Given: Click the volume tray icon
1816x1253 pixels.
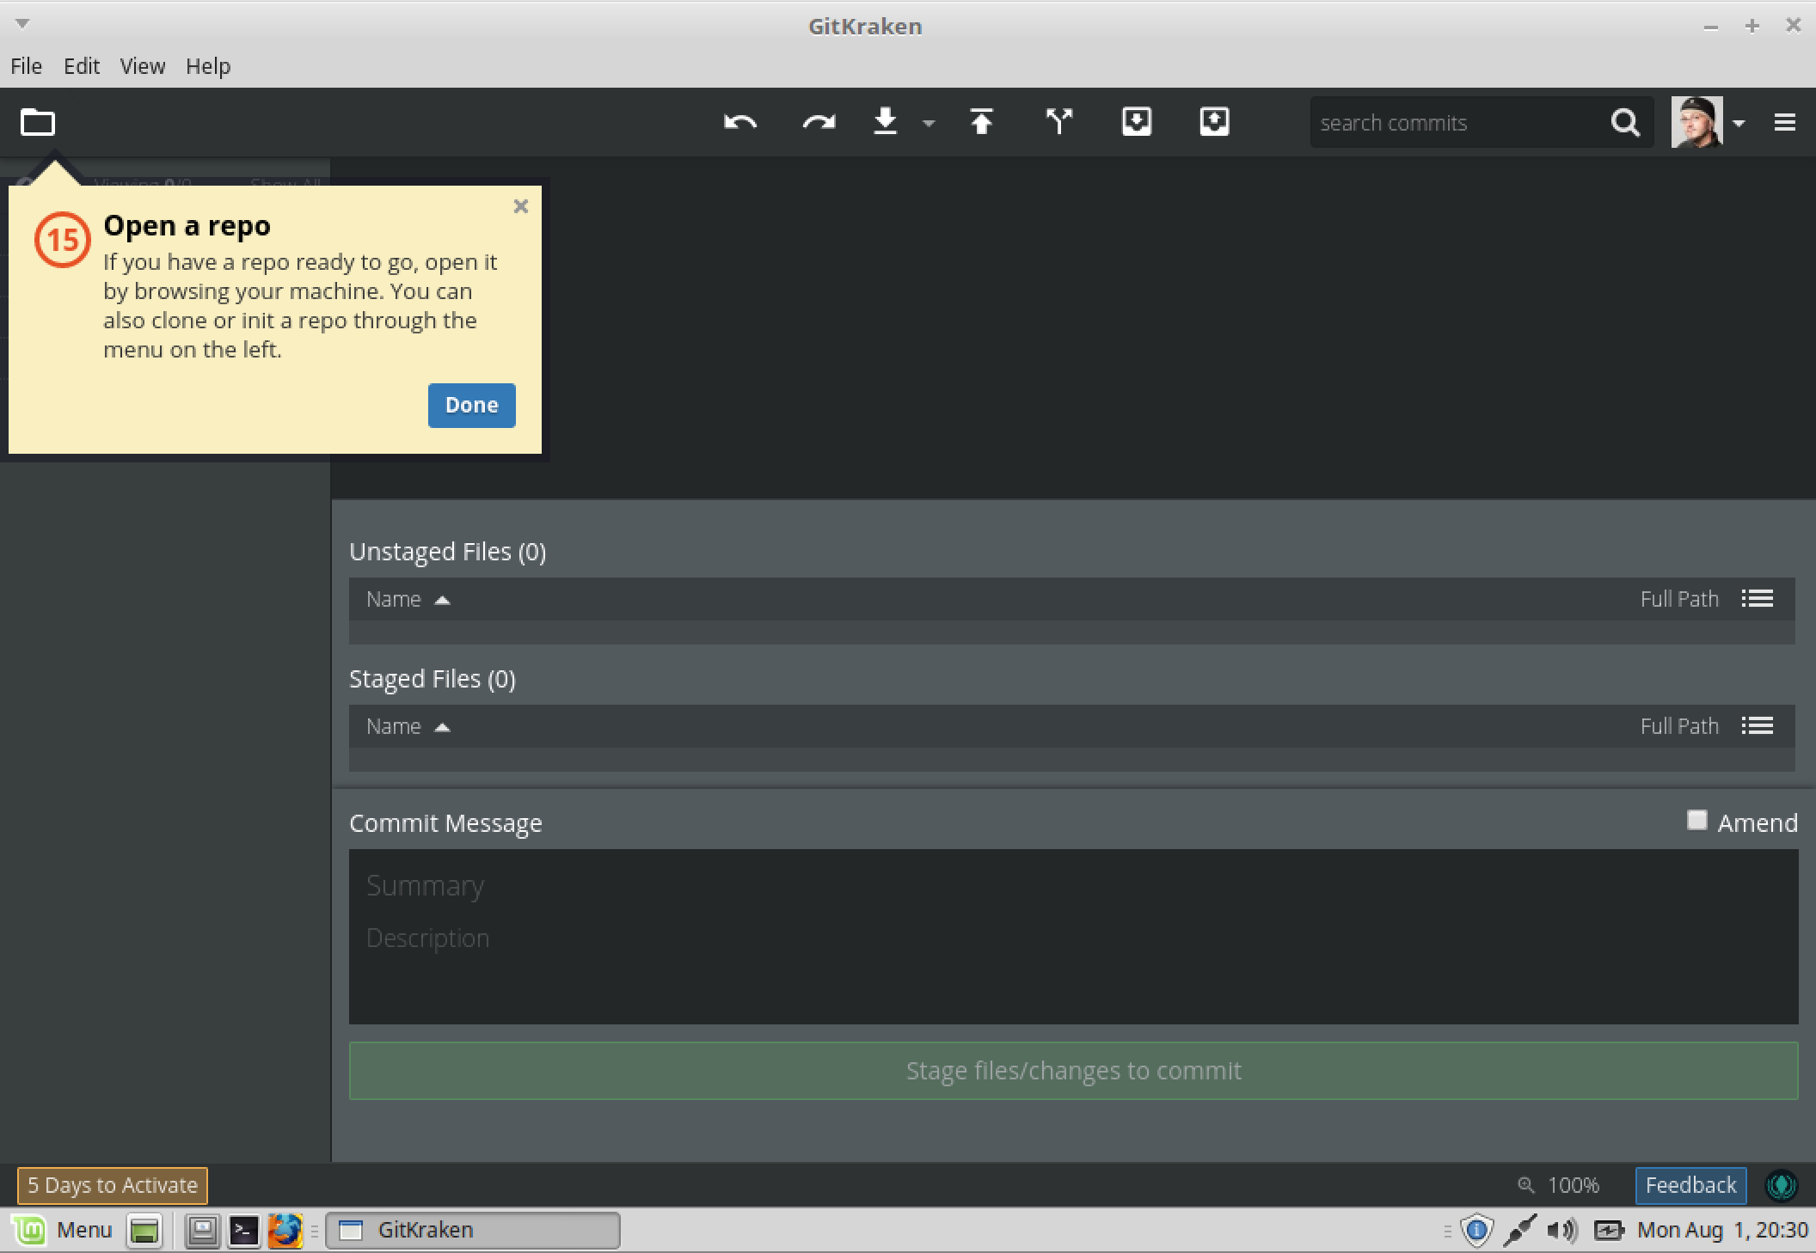Looking at the screenshot, I should [1562, 1231].
